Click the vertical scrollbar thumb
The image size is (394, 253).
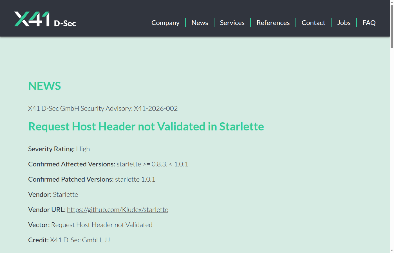pos(392,27)
